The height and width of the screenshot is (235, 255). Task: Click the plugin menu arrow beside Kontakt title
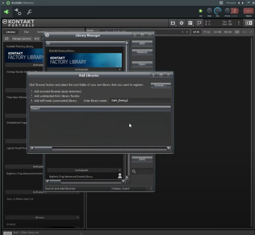(3, 3)
